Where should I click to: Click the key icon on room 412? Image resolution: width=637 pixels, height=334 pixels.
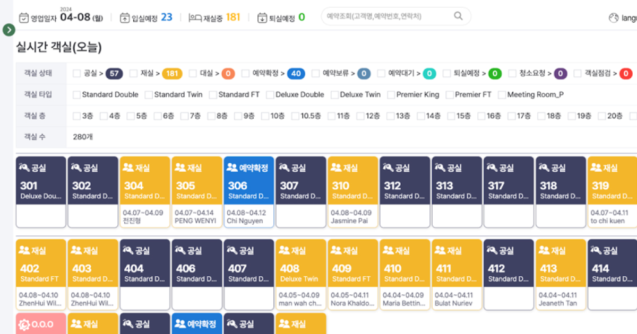(493, 250)
